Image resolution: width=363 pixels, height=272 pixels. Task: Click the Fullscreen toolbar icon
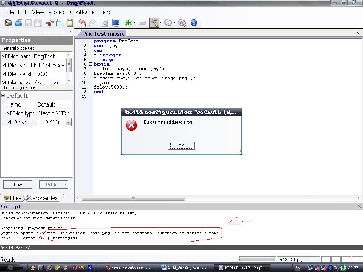116,23
